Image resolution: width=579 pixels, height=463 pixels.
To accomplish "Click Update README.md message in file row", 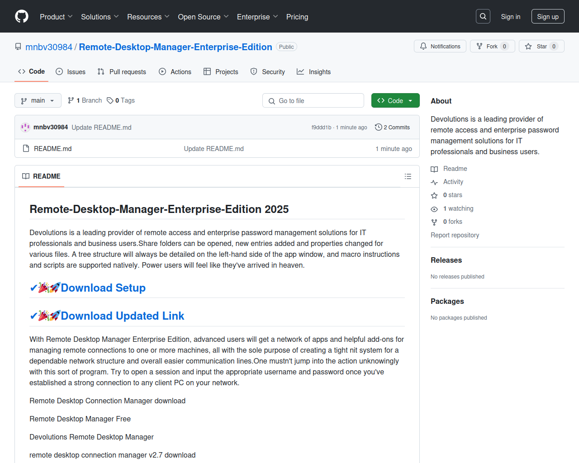I will coord(214,149).
